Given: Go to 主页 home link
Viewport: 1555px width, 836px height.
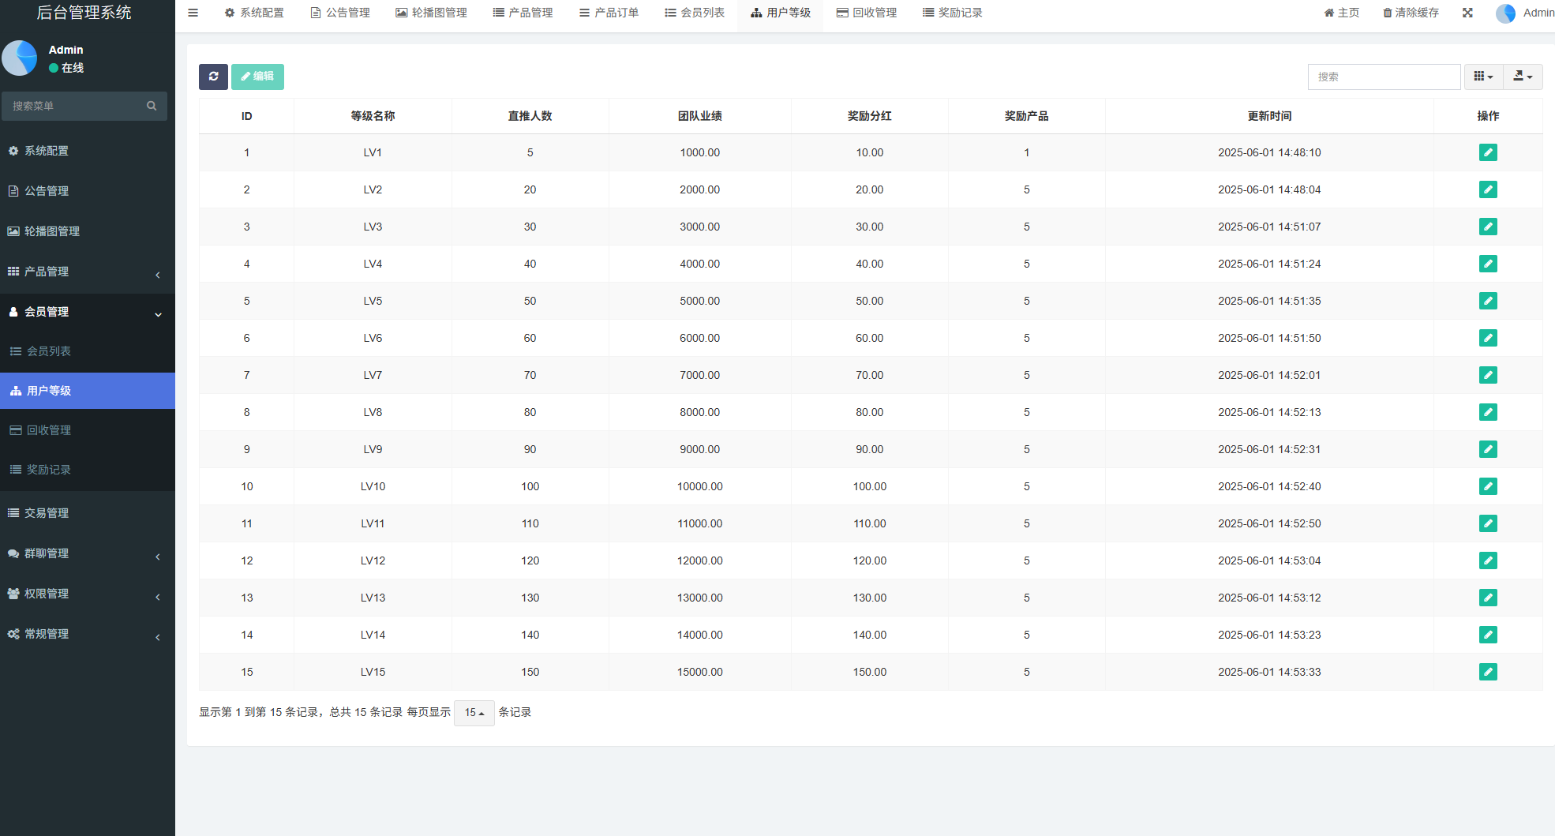Looking at the screenshot, I should [1341, 13].
